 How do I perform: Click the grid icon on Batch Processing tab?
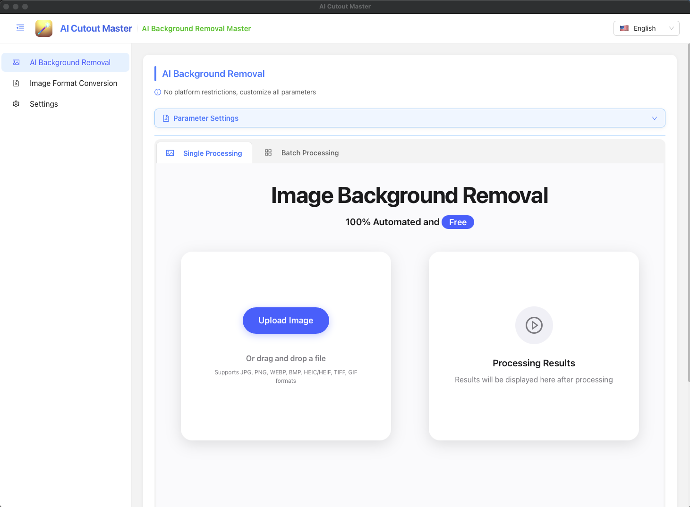[x=268, y=152]
